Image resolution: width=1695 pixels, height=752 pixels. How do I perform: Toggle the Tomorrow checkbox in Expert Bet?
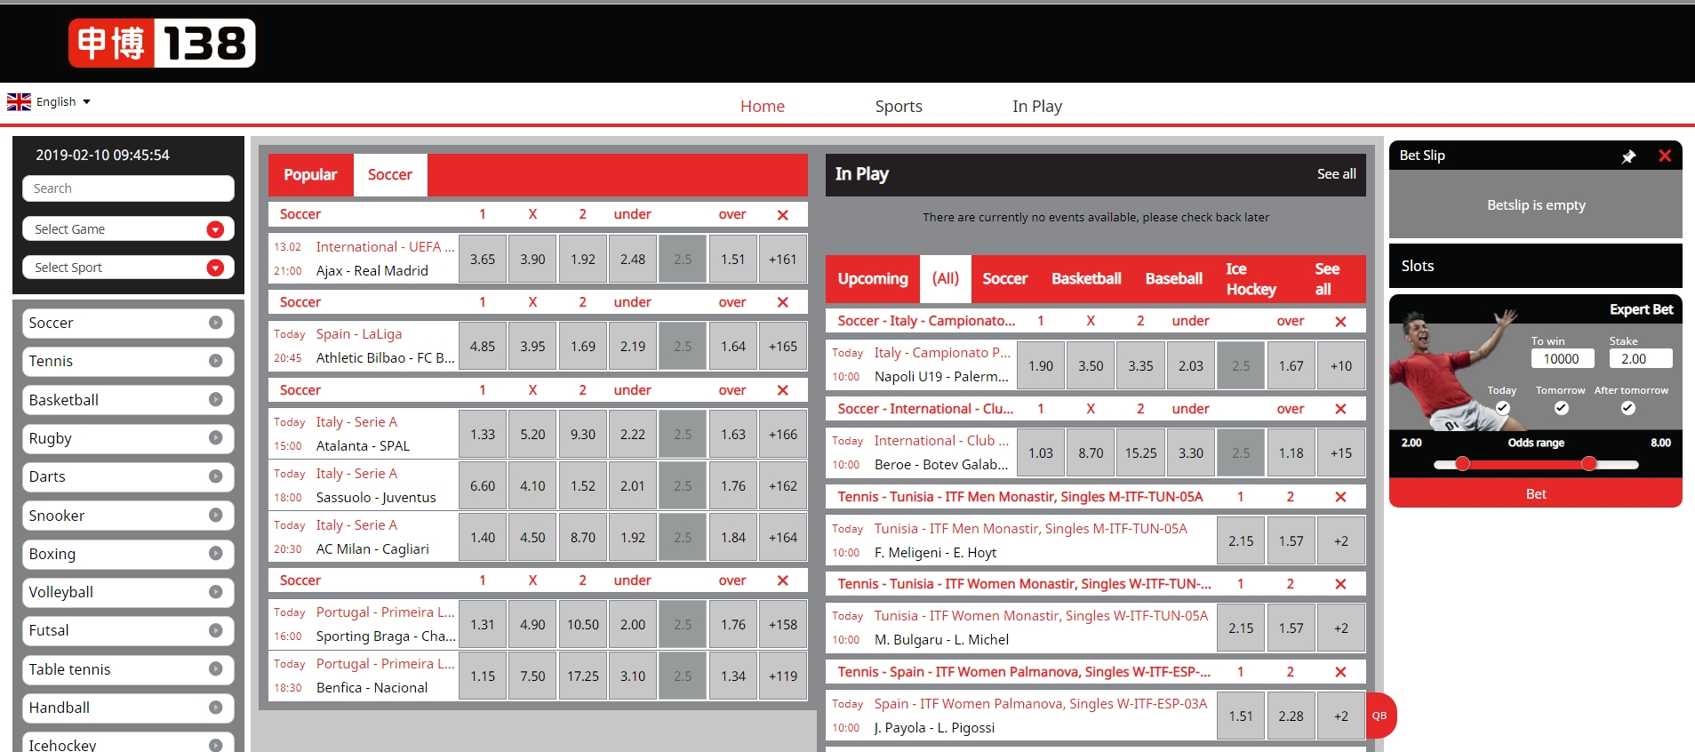tap(1561, 408)
